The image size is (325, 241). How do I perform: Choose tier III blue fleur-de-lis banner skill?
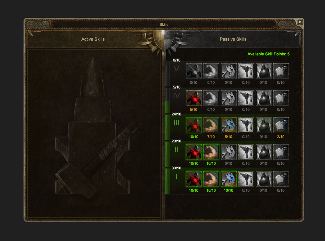[x=228, y=125]
